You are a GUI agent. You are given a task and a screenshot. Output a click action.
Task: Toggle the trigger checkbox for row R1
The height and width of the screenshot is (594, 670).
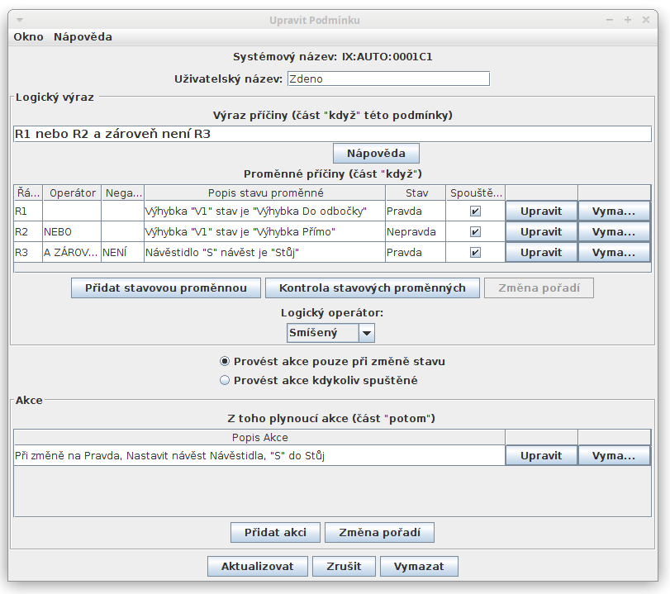click(x=475, y=211)
